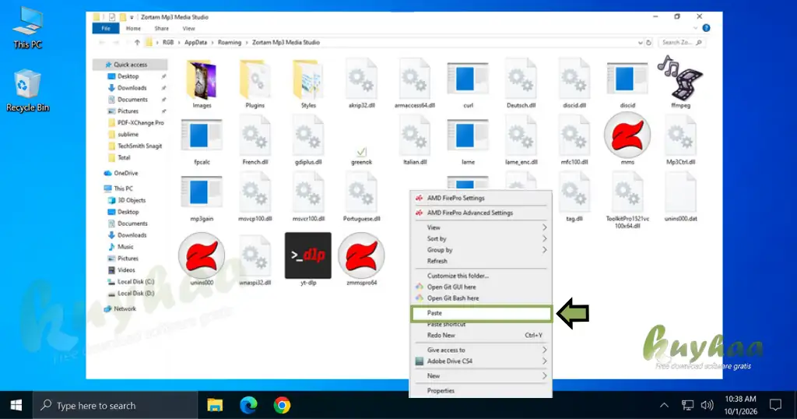Expand the Explorer ribbon chevron
797x419 pixels.
click(695, 29)
